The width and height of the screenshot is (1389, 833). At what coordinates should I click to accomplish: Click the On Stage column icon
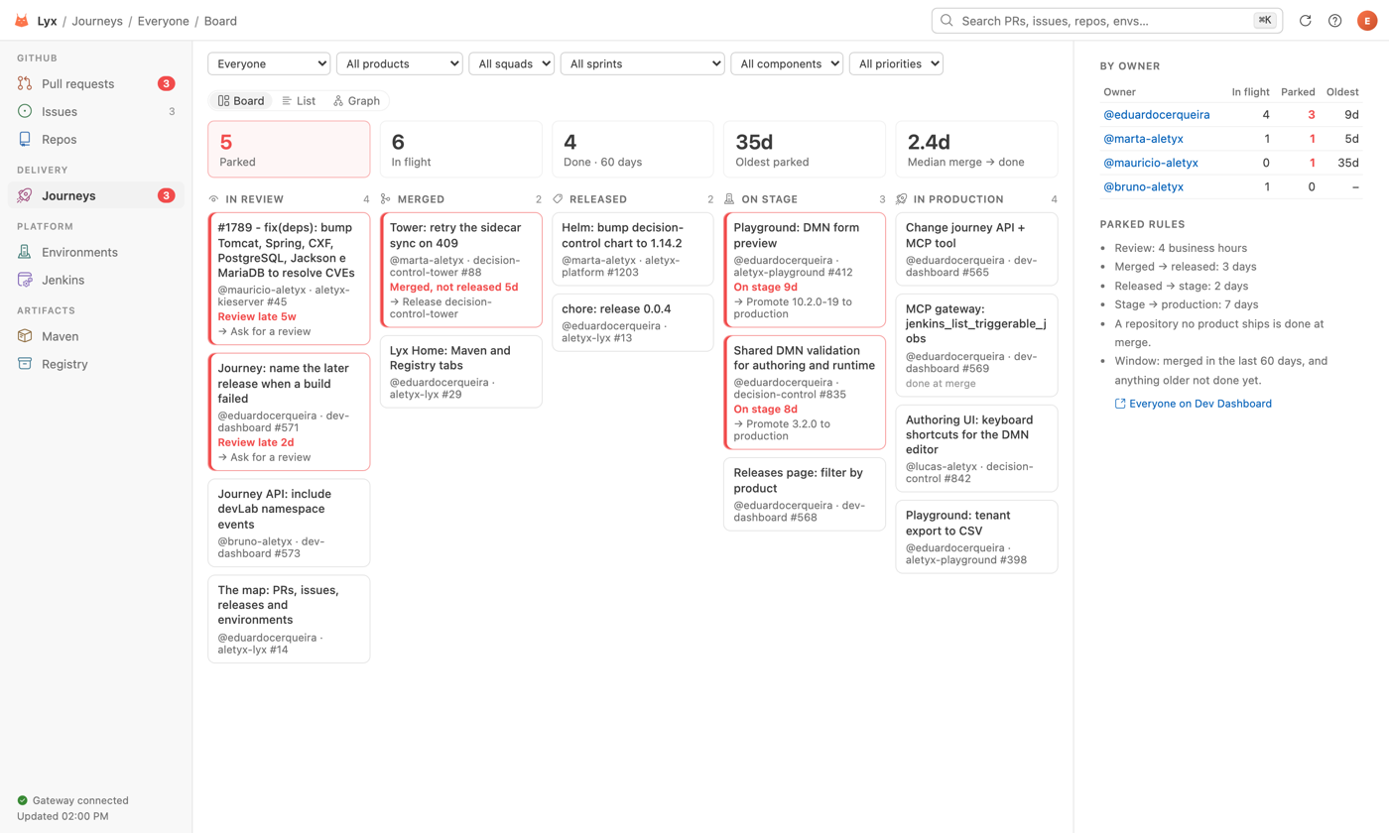point(729,199)
